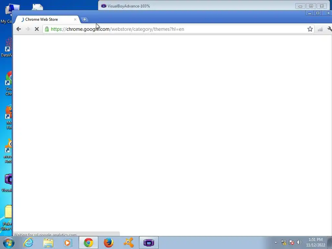Screen dimensions: 332x249
Task: Bookmark this page with the star icon
Action: pyautogui.click(x=310, y=29)
